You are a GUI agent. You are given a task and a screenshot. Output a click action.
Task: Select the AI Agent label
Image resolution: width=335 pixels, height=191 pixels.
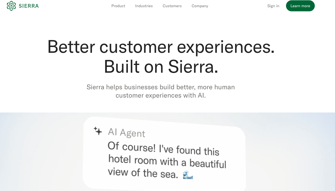point(127,132)
